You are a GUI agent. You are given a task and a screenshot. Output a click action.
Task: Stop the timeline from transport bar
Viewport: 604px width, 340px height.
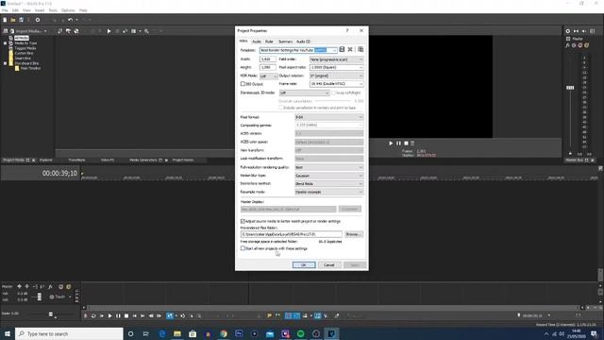click(126, 315)
